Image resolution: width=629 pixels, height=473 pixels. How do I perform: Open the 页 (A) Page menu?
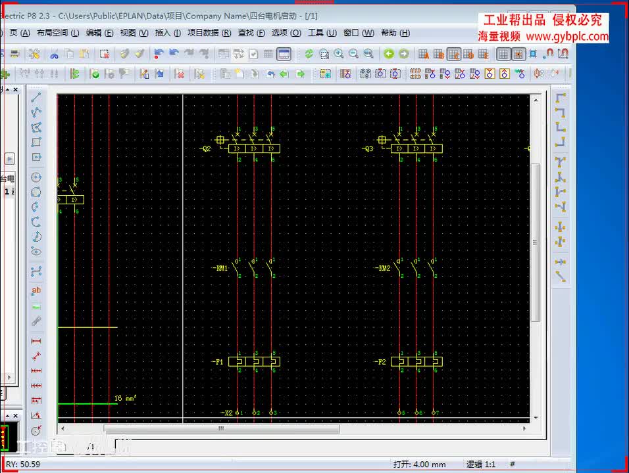coord(20,33)
